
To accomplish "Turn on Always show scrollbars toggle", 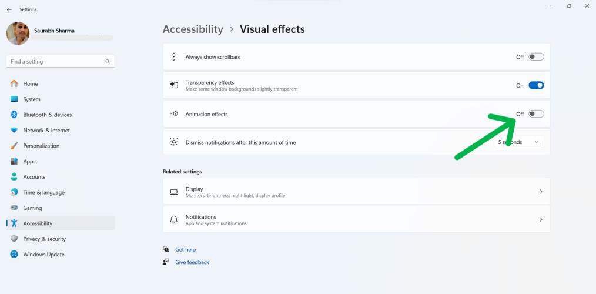I will [536, 57].
